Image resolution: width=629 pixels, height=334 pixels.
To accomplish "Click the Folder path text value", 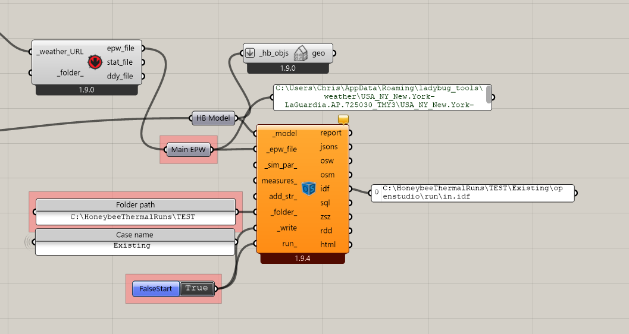I will 136,217.
